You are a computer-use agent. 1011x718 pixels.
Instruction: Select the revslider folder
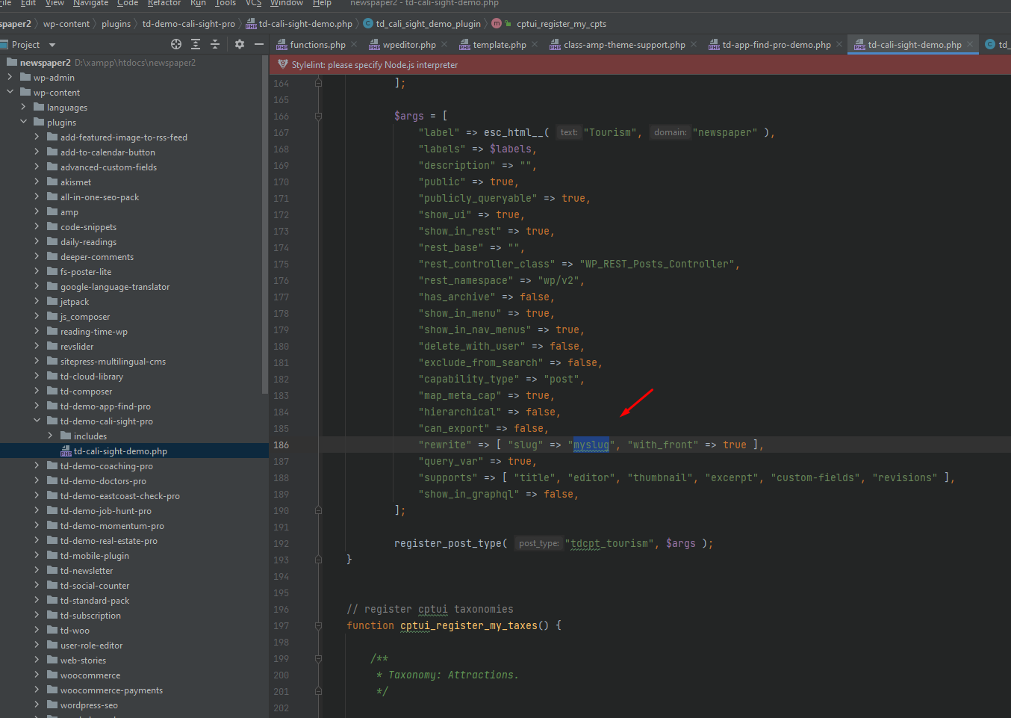point(77,346)
